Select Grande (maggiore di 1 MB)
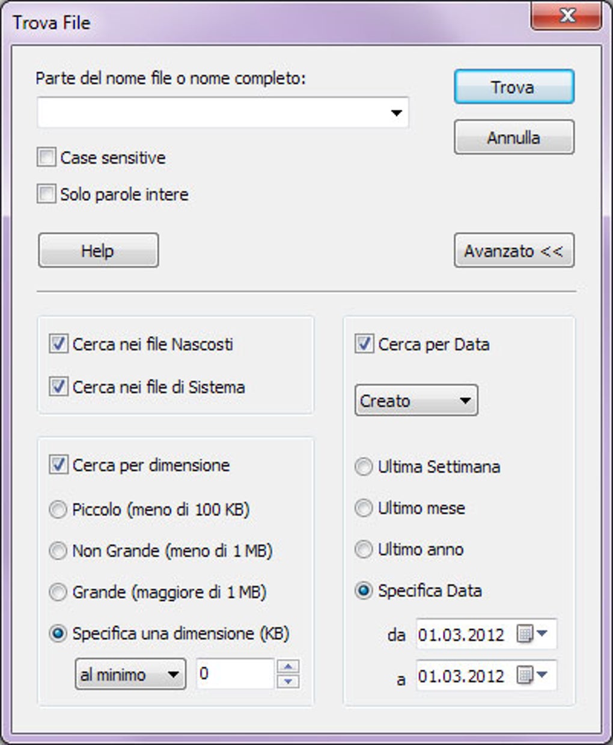 (58, 592)
